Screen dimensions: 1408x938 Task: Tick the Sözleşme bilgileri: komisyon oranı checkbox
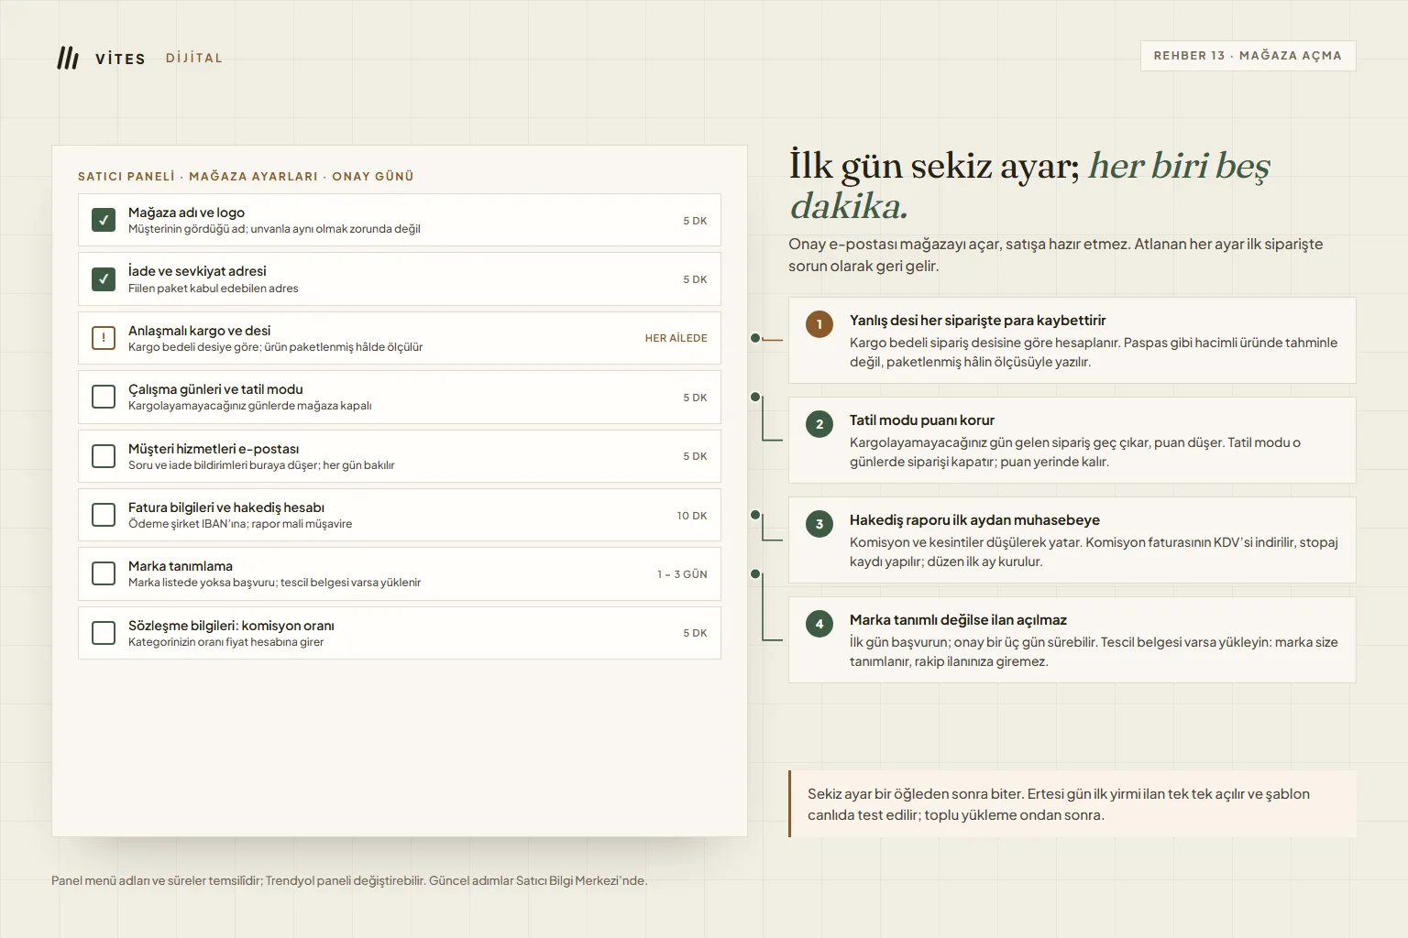[x=104, y=633]
